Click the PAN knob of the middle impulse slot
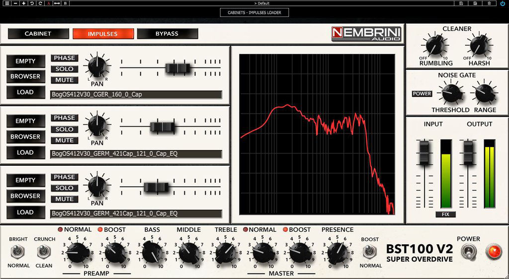This screenshot has height=279, width=509. 97,126
